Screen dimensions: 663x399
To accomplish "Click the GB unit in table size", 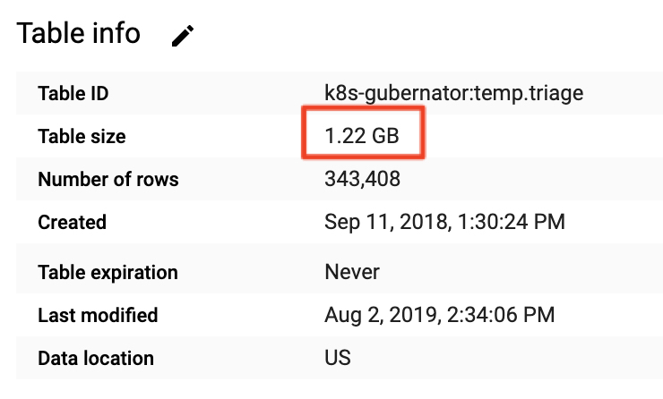I will click(x=385, y=136).
